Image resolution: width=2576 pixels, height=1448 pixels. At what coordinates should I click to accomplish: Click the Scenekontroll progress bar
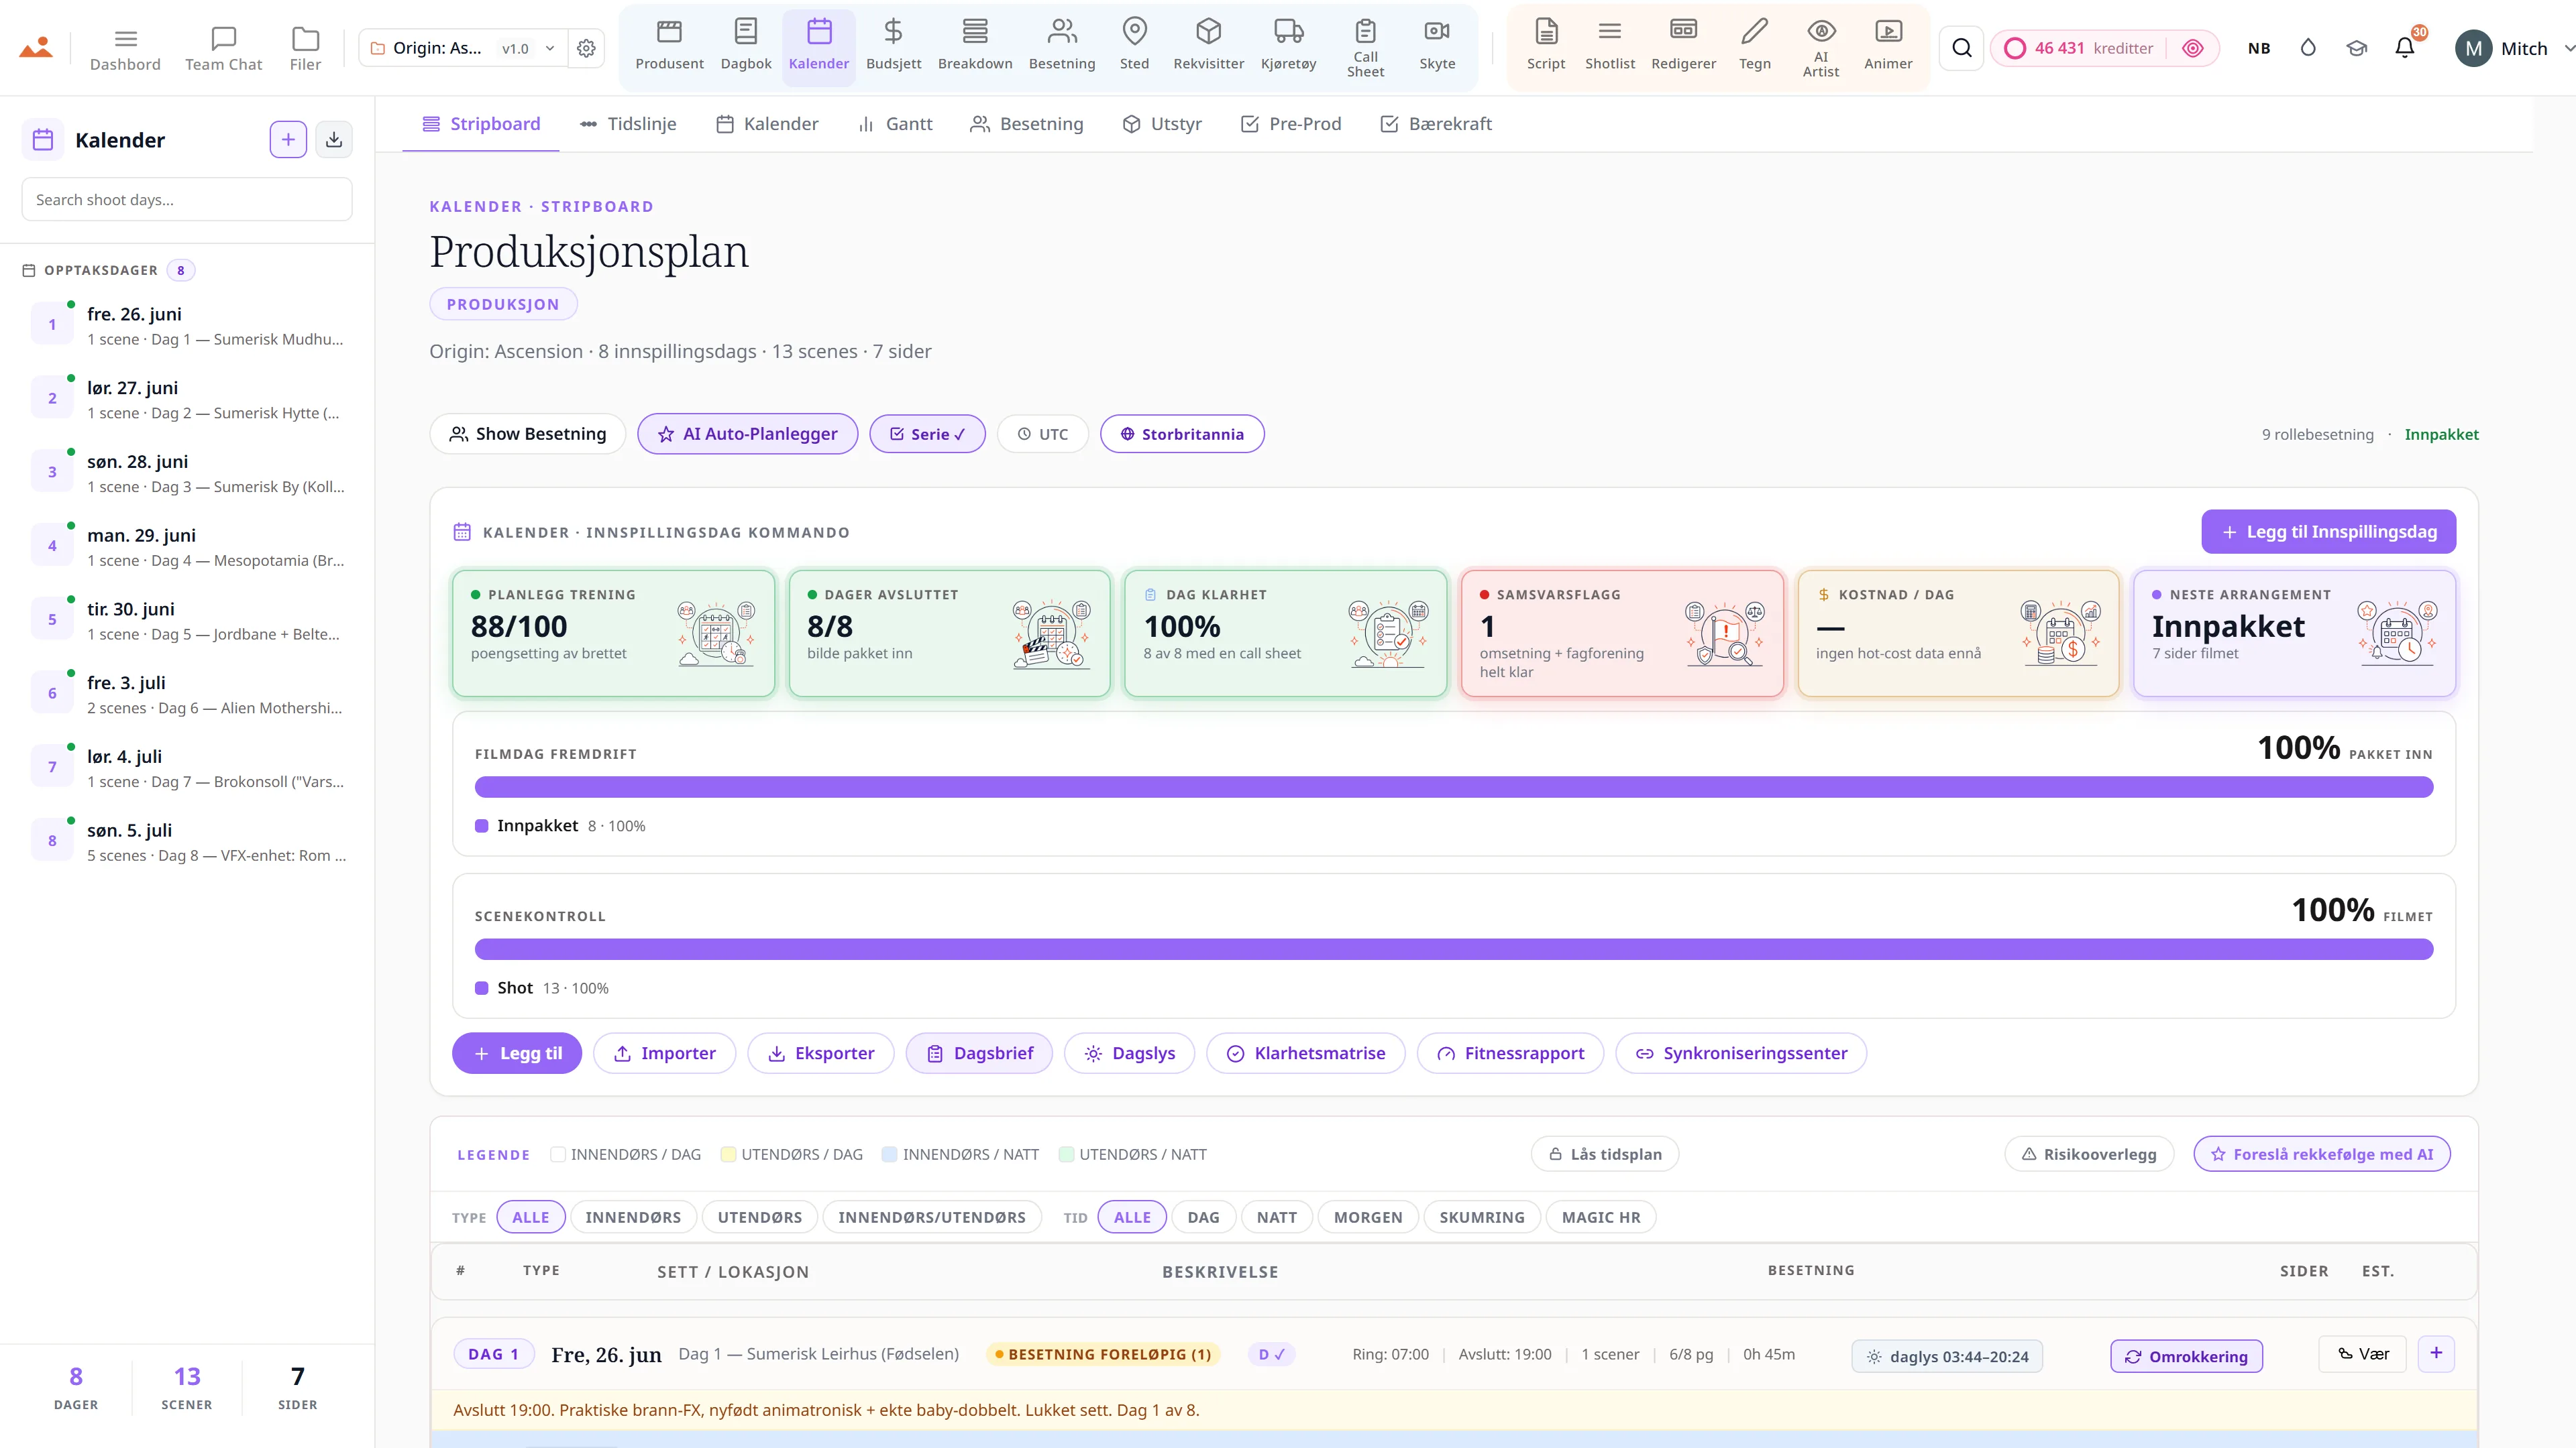[x=1454, y=949]
